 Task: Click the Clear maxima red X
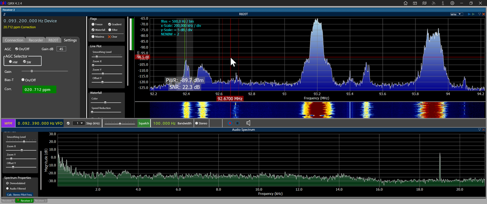tap(110, 37)
